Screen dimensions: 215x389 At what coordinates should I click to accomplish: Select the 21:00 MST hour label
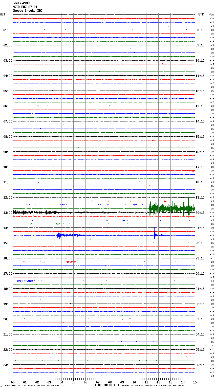[8, 334]
